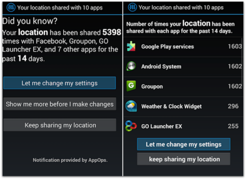Tap 'Notification provided by AppOps' text
The height and width of the screenshot is (179, 246).
[70, 160]
